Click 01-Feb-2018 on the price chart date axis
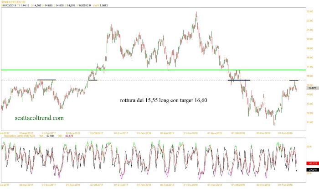The image size is (319, 189). (144, 133)
